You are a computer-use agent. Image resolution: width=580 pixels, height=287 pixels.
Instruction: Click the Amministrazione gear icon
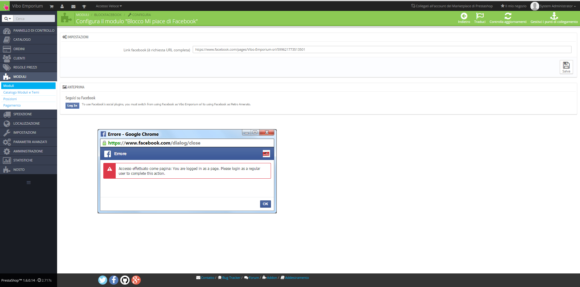pos(7,151)
